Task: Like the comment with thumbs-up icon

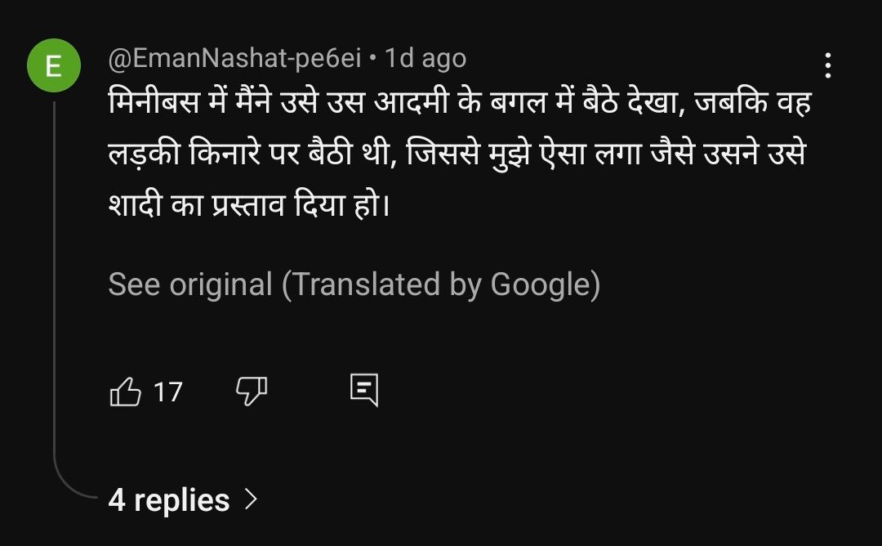Action: (125, 392)
